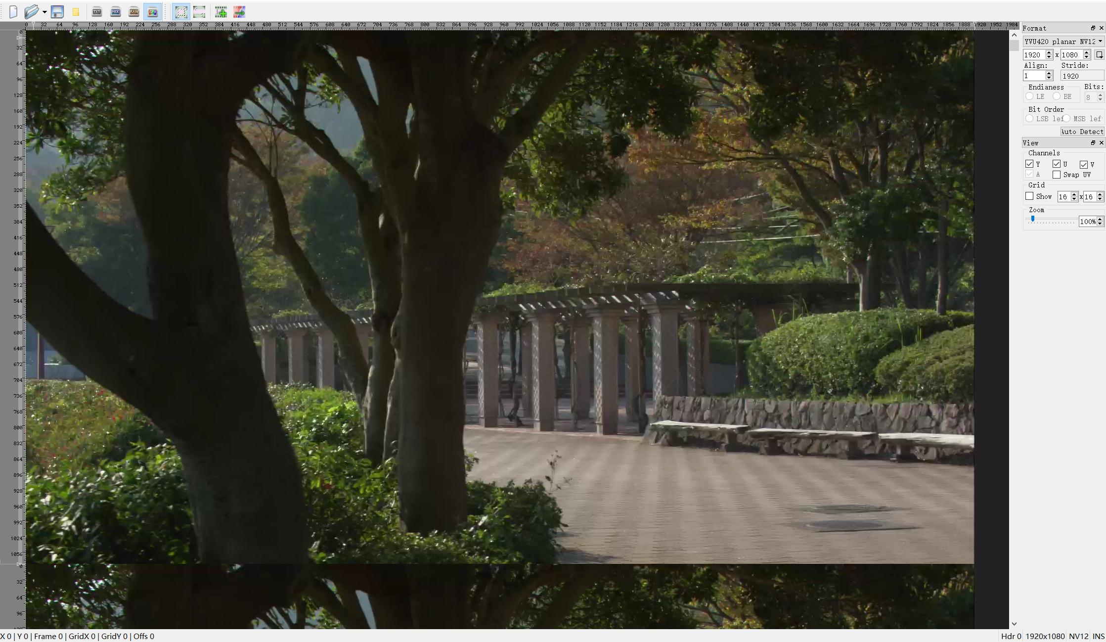Select the BE endianness radio button
This screenshot has width=1106, height=642.
point(1057,96)
